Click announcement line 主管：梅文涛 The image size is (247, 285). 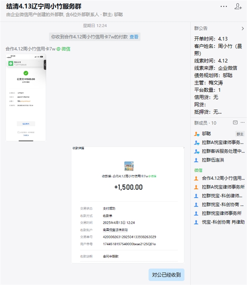208,83
